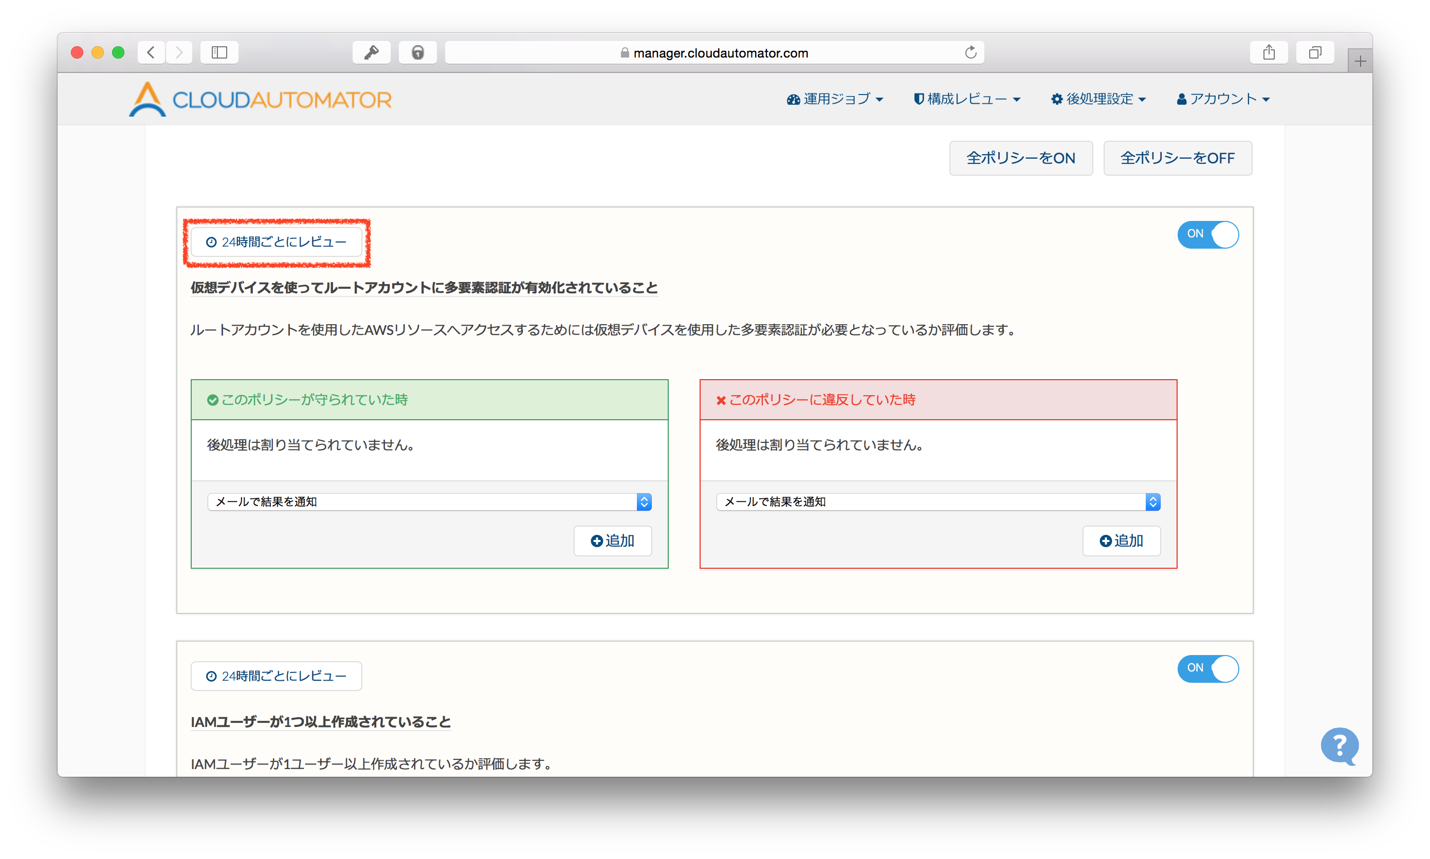
Task: Click the yellow minimize window button
Action: coord(97,53)
